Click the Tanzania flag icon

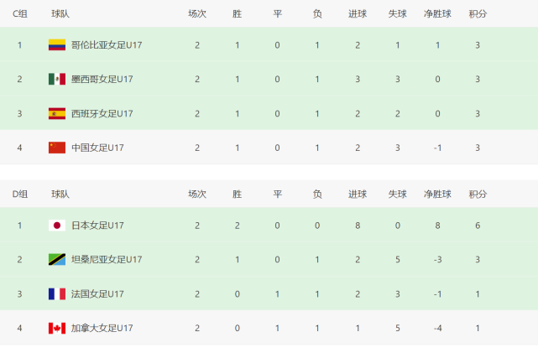56,260
